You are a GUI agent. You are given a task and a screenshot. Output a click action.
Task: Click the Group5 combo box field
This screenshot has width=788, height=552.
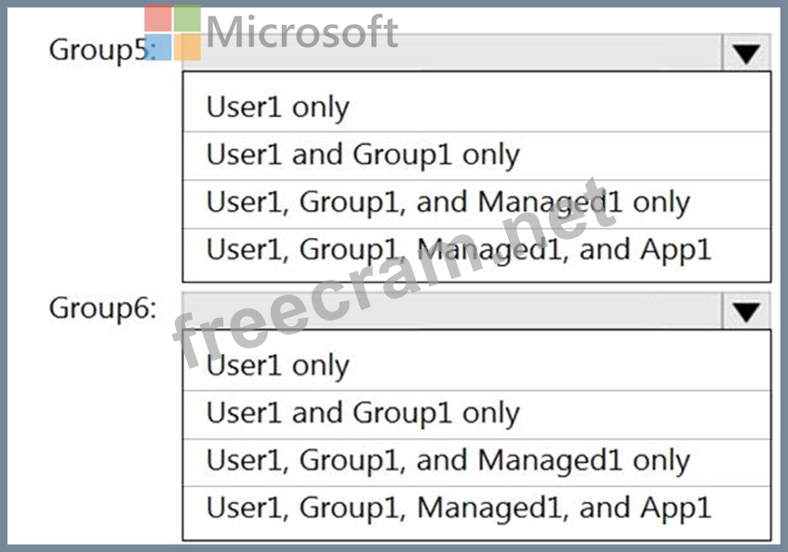(452, 54)
